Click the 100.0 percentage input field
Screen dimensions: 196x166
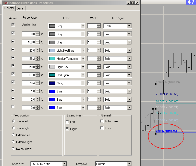[29, 42]
